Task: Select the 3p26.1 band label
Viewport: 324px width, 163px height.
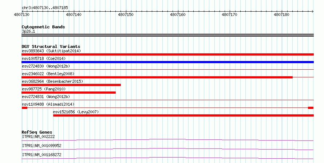Action: tap(28, 32)
